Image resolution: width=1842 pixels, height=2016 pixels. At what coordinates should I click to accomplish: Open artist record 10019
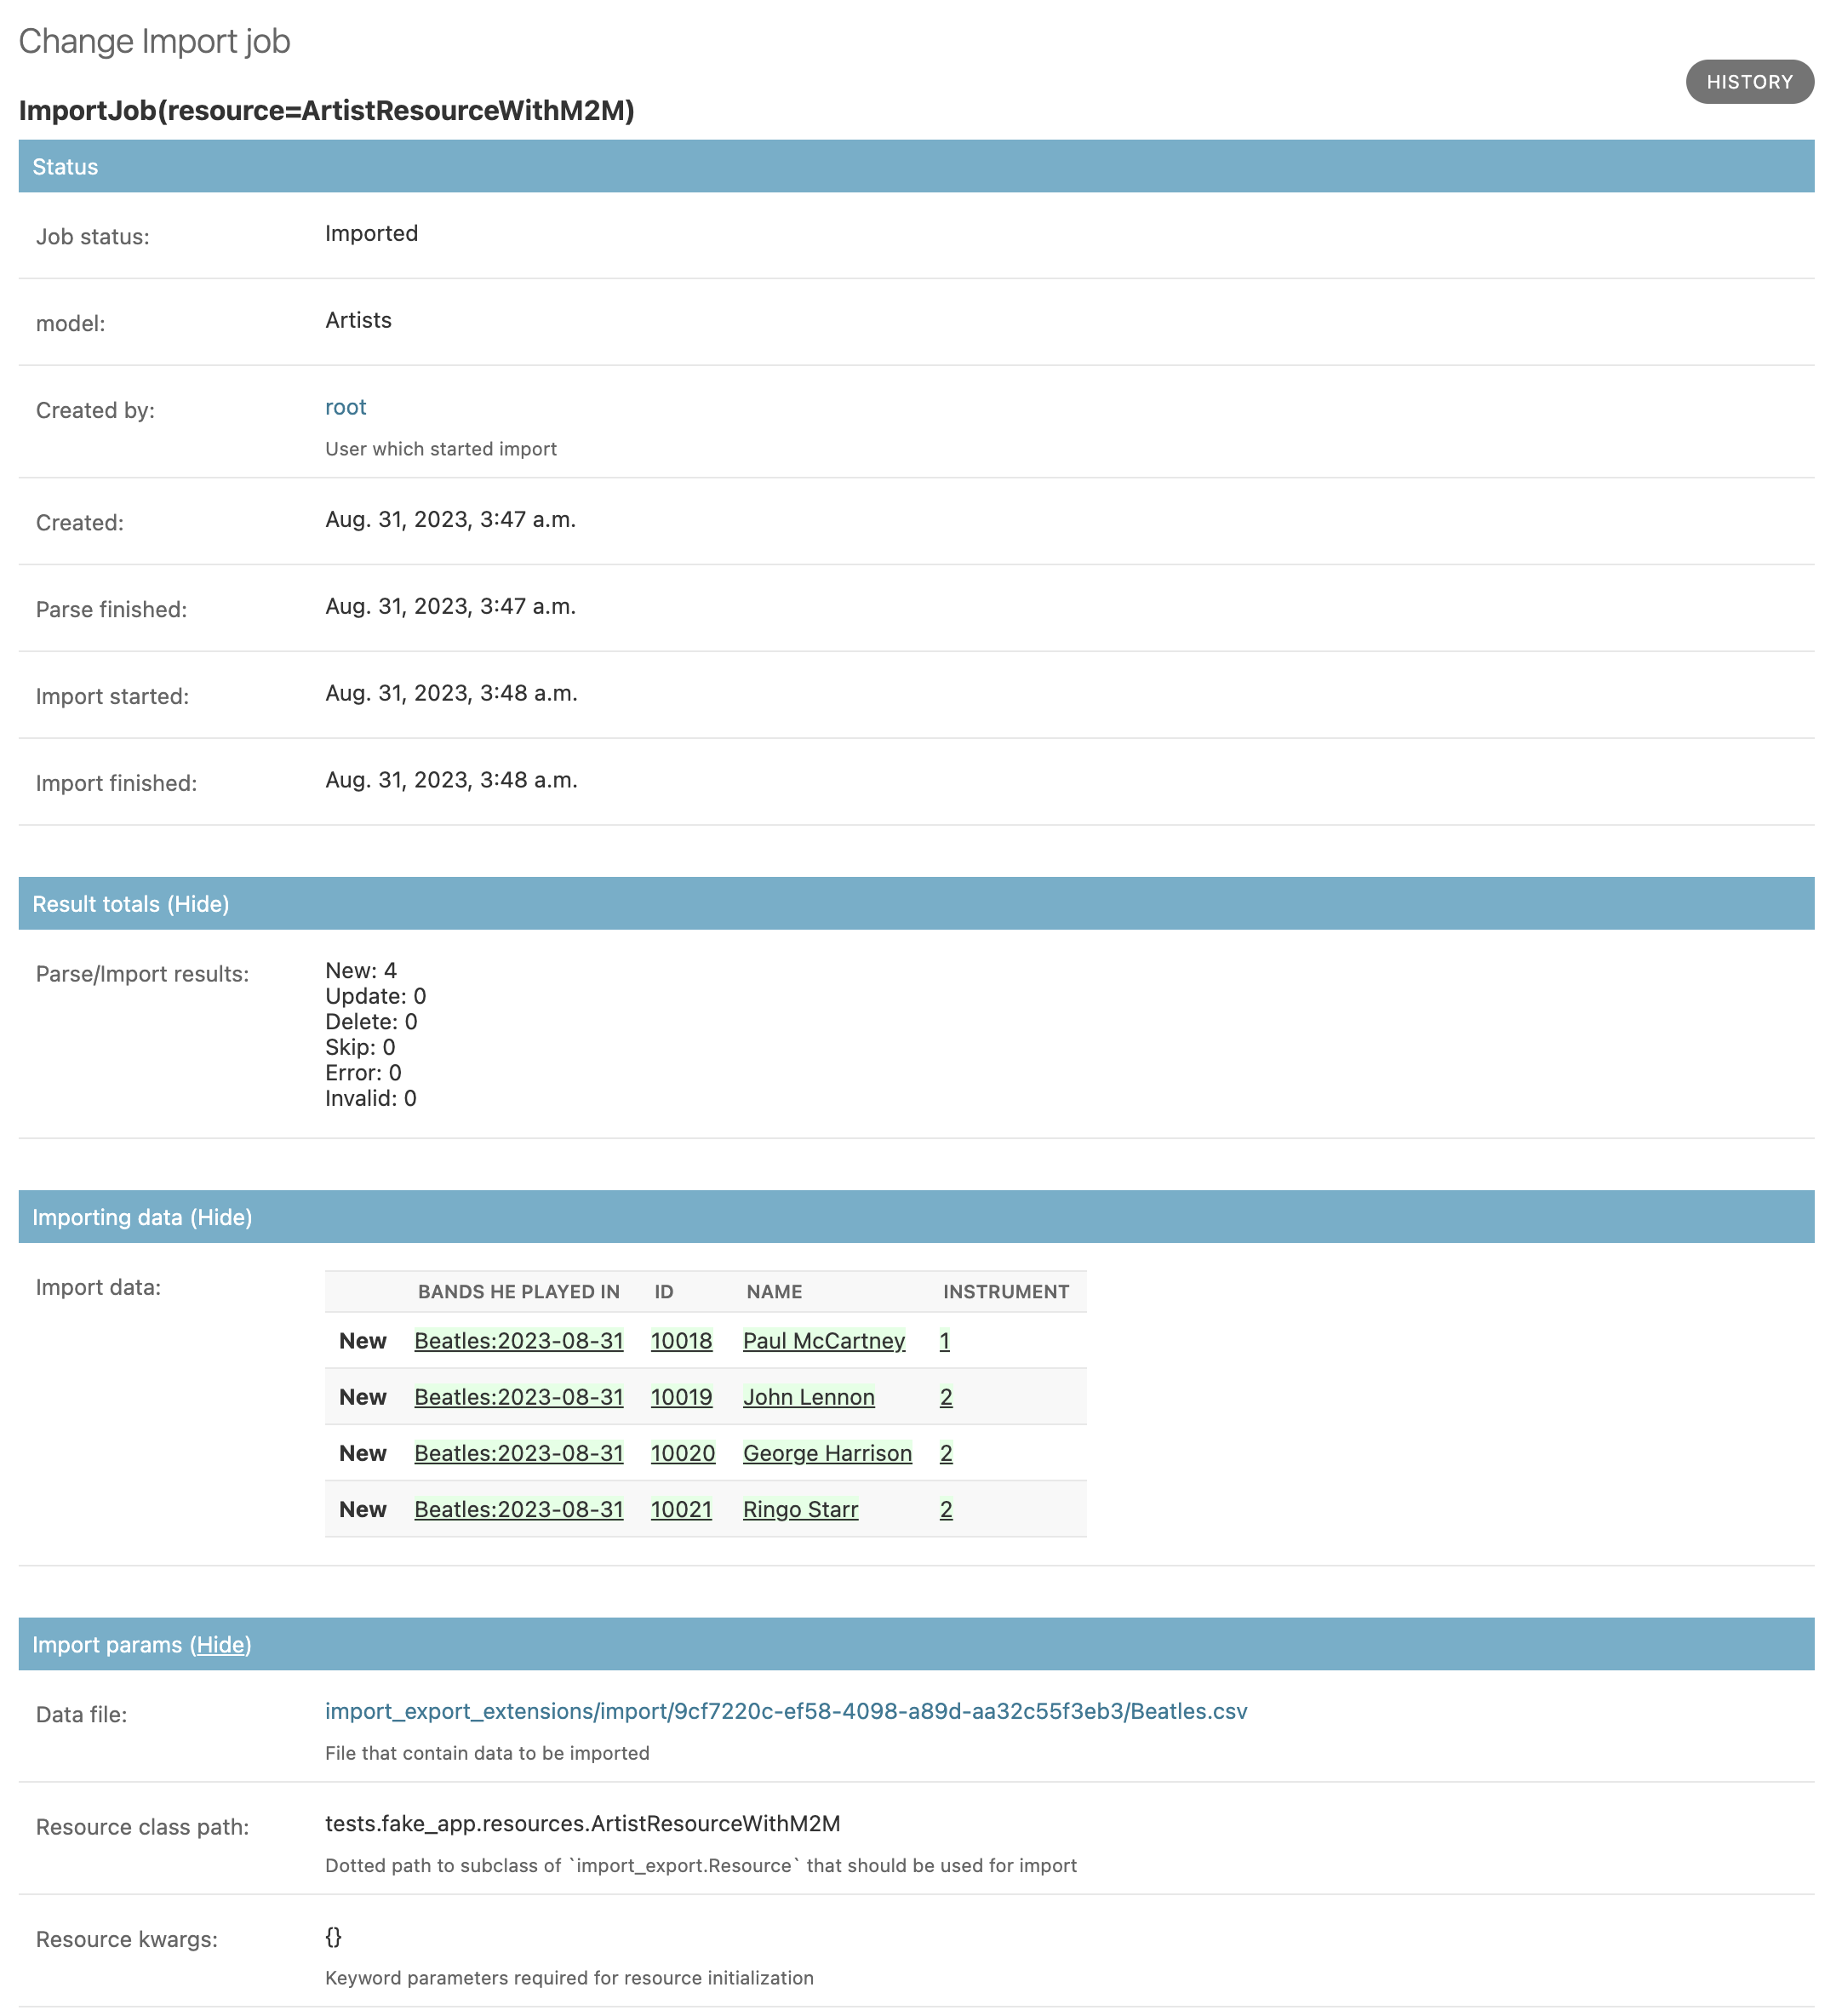[x=681, y=1397]
